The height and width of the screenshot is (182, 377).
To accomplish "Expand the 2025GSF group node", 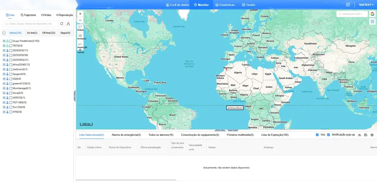I will click(x=4, y=55).
